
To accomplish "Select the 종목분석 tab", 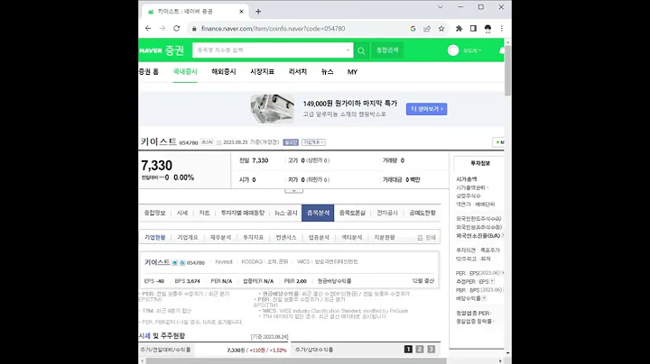I will (318, 213).
